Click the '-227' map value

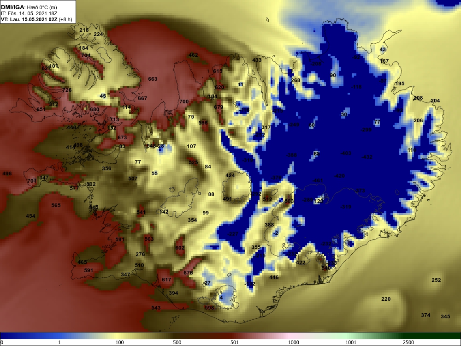(x=233, y=234)
